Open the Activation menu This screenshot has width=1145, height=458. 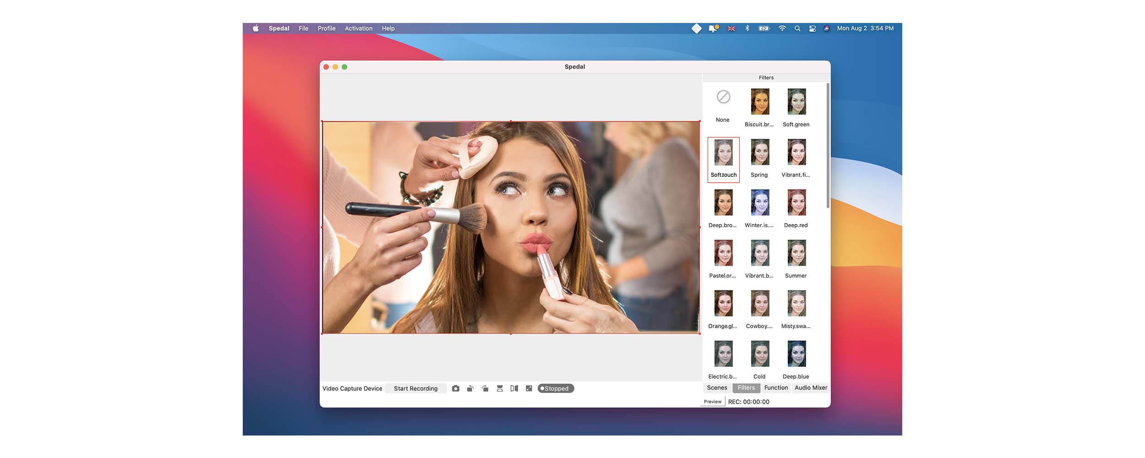coord(359,28)
